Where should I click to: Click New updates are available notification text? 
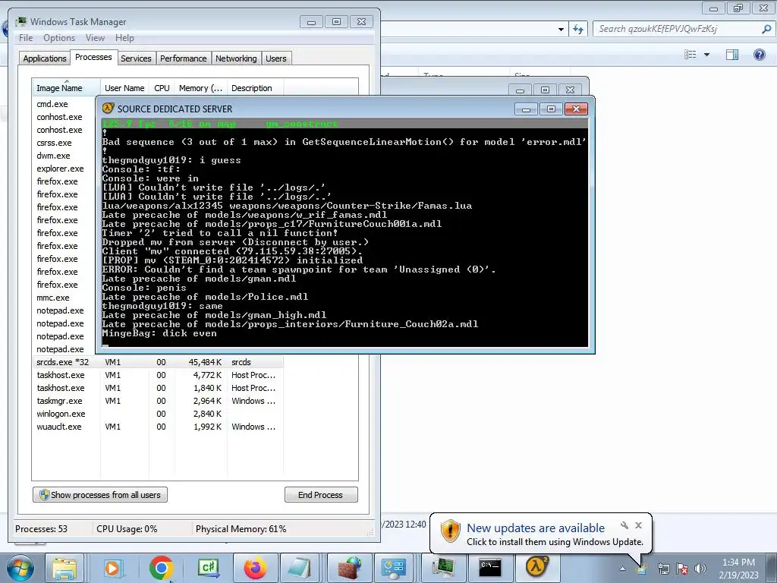pos(536,528)
